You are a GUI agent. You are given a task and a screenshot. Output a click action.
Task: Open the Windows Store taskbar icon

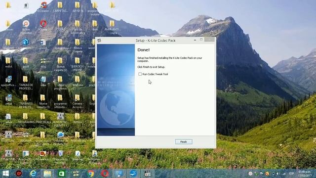coord(62,174)
